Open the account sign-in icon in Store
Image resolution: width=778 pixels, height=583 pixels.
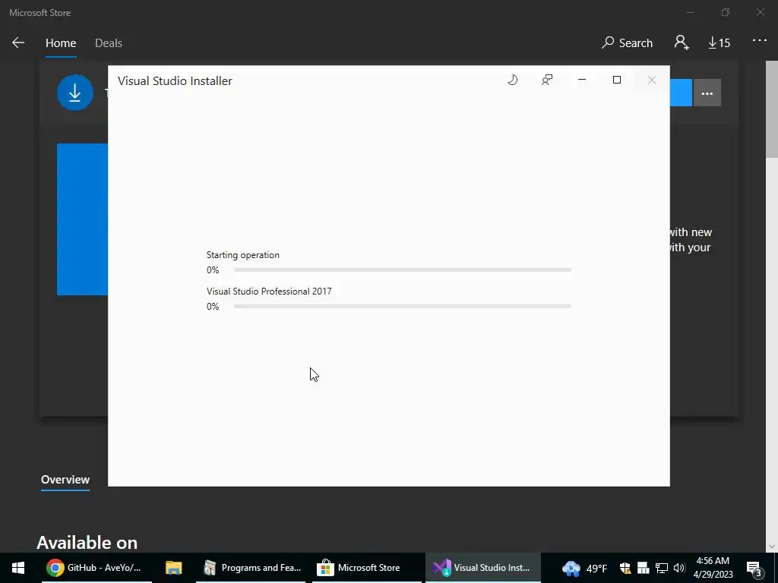pos(682,43)
